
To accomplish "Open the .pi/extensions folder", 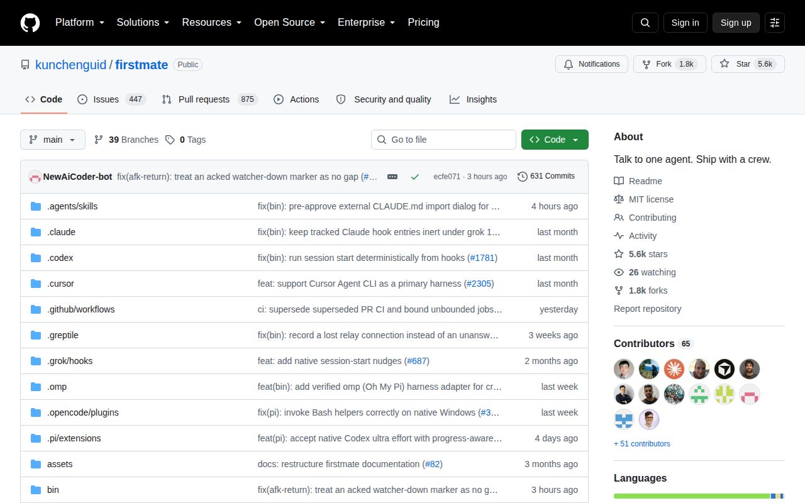I will pos(74,438).
